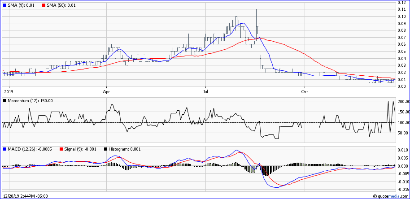Click the 0.12 value on price axis
The height and width of the screenshot is (199, 410).
click(x=401, y=3)
